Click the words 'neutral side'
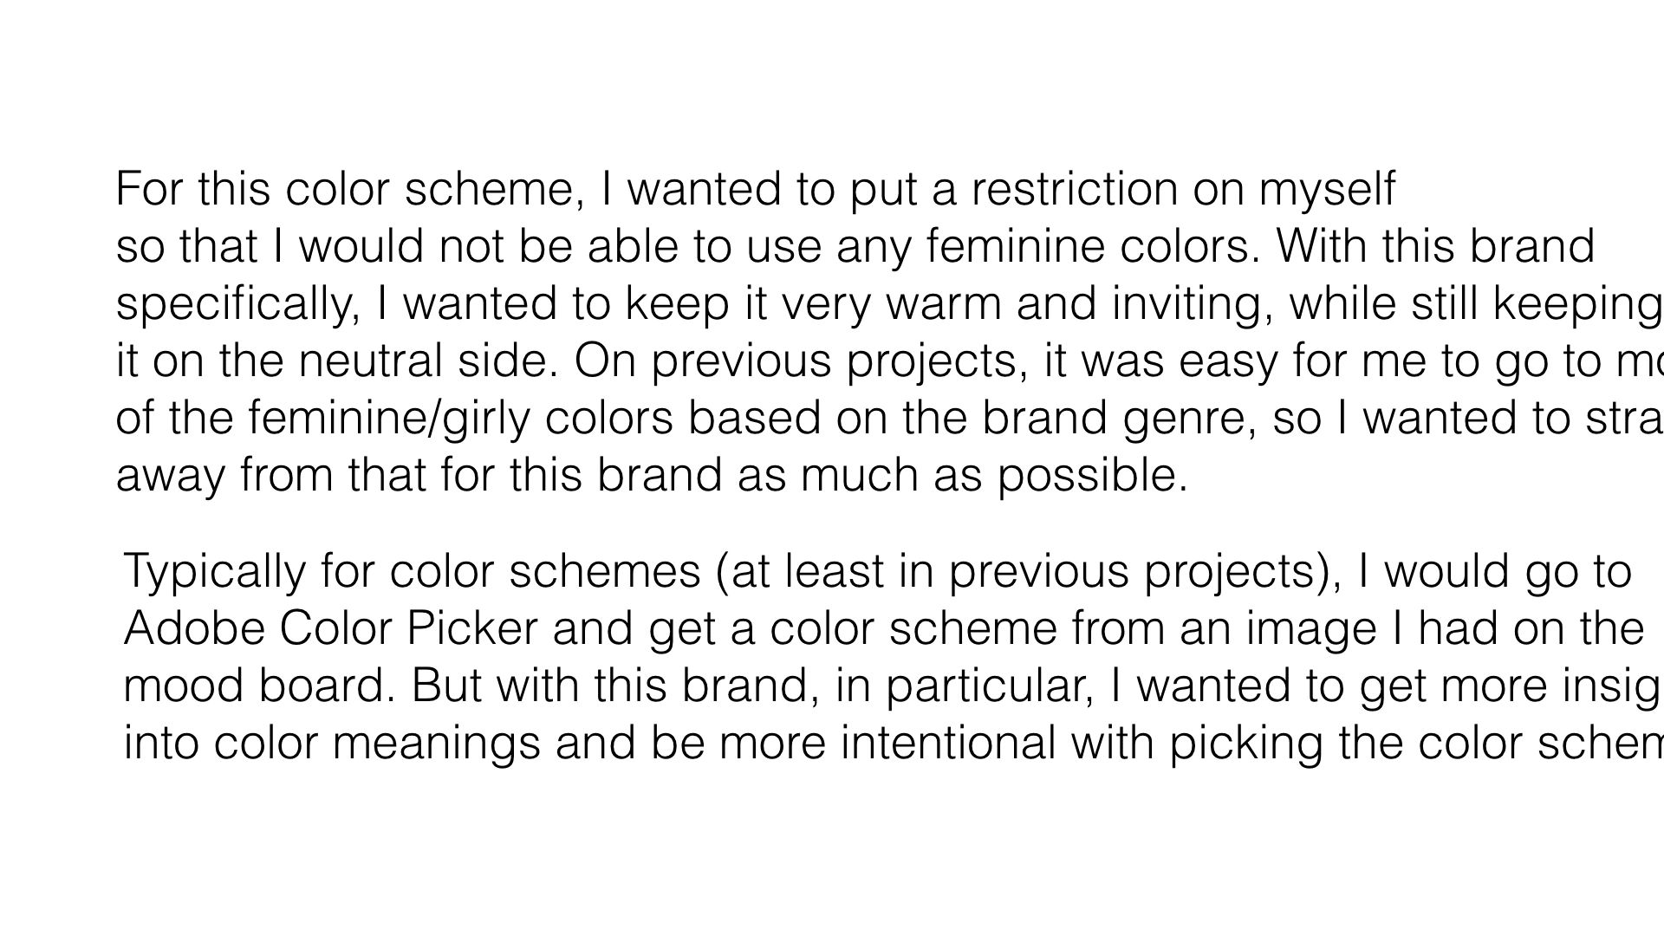 428,361
